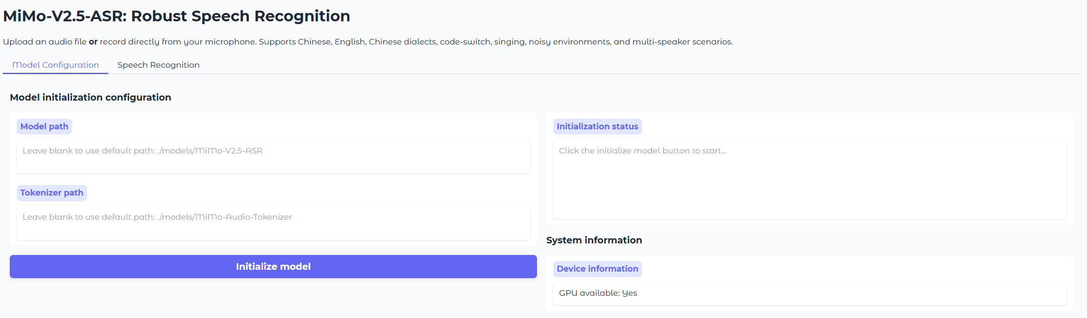Click the Initialization status label
The image size is (1087, 318).
click(x=597, y=127)
